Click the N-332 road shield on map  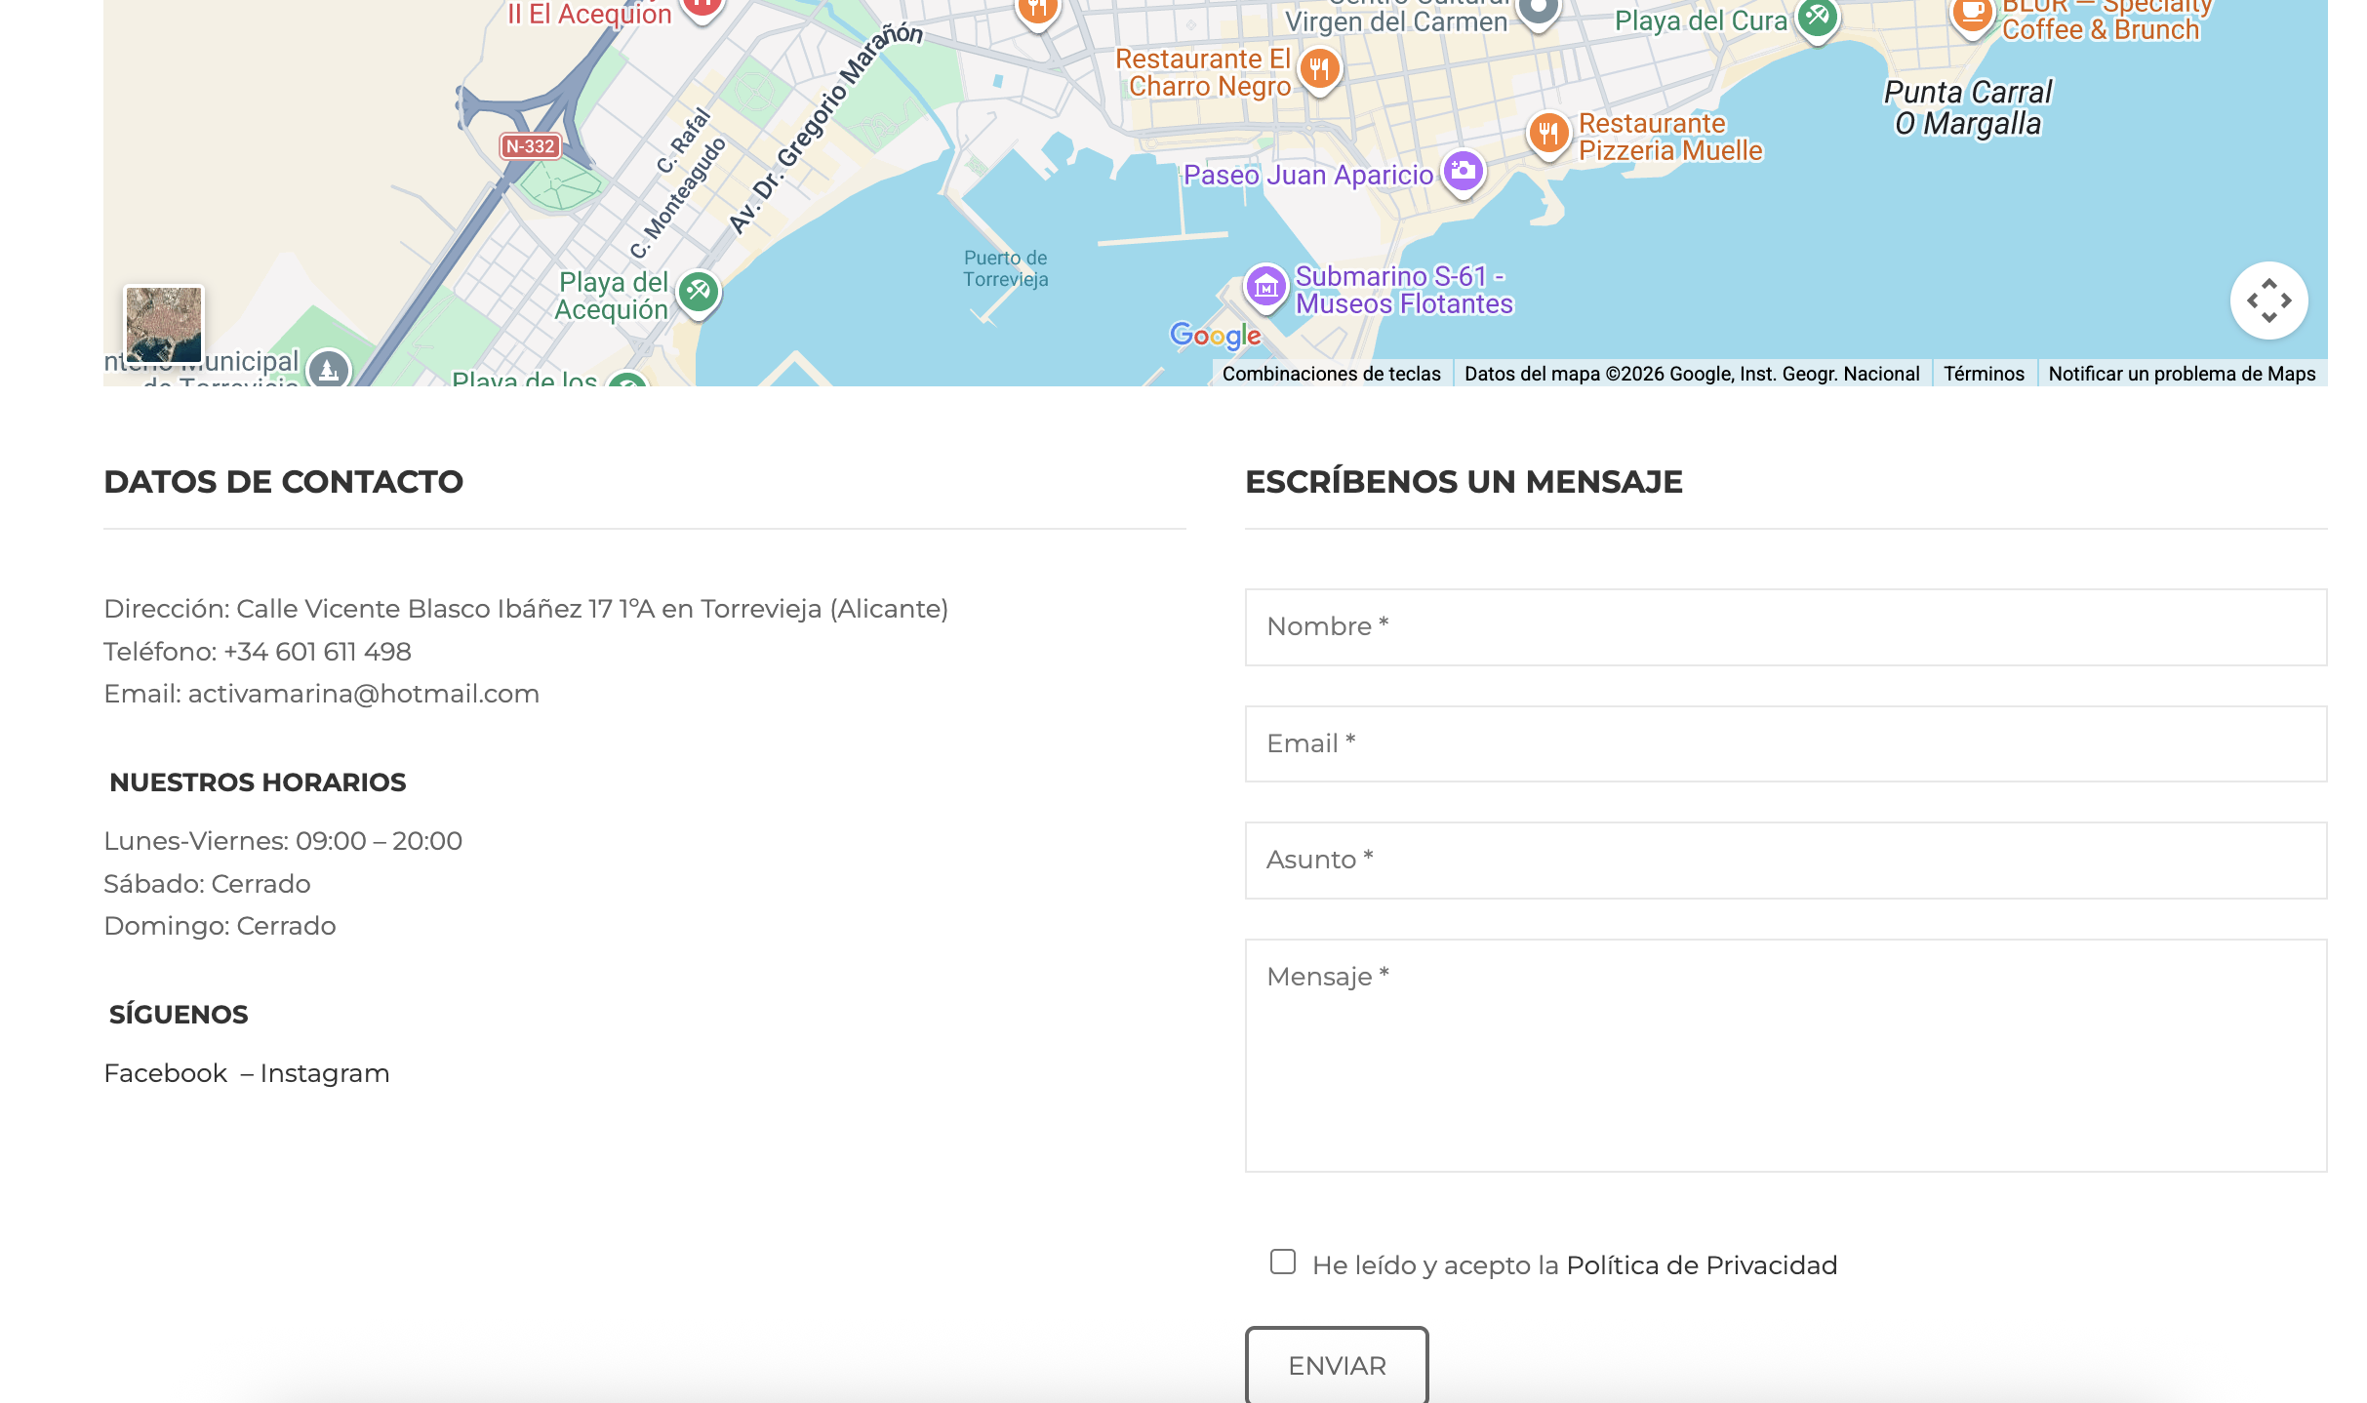(530, 146)
